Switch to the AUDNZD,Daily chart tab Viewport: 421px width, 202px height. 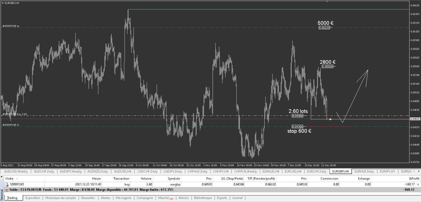click(x=98, y=171)
